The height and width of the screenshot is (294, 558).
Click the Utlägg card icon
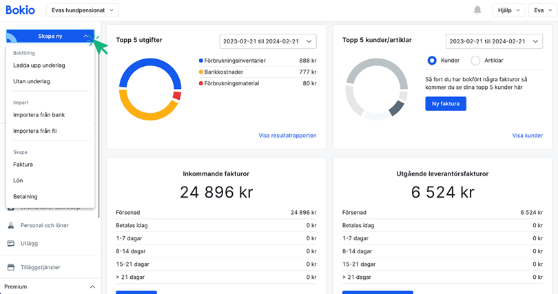coord(11,243)
